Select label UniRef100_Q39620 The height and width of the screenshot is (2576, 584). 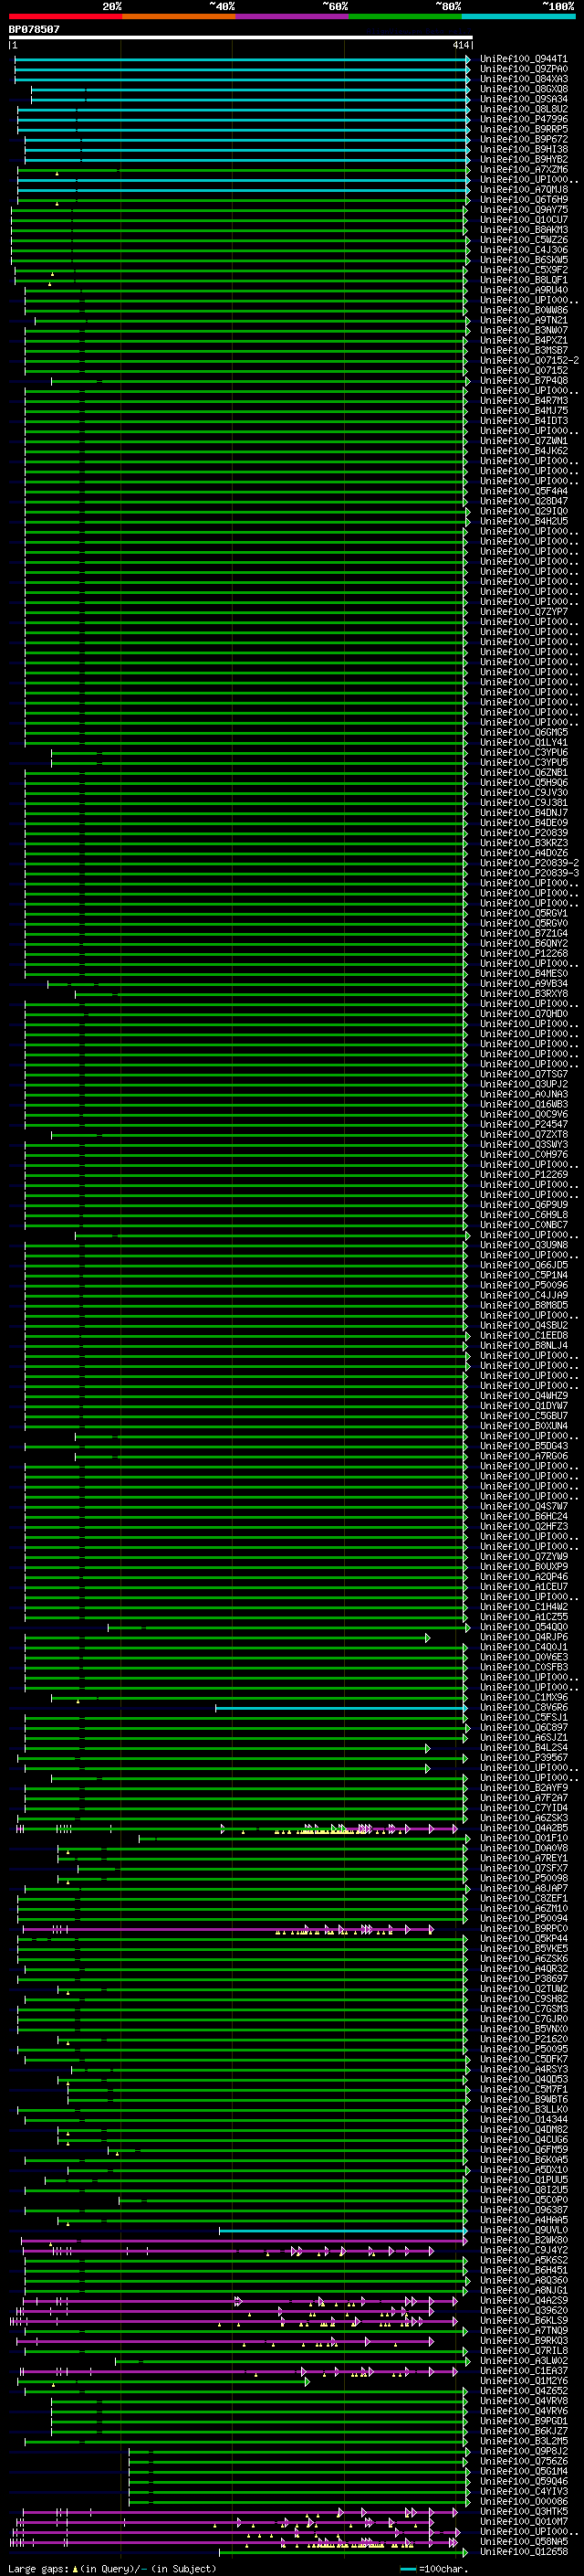pos(523,2310)
